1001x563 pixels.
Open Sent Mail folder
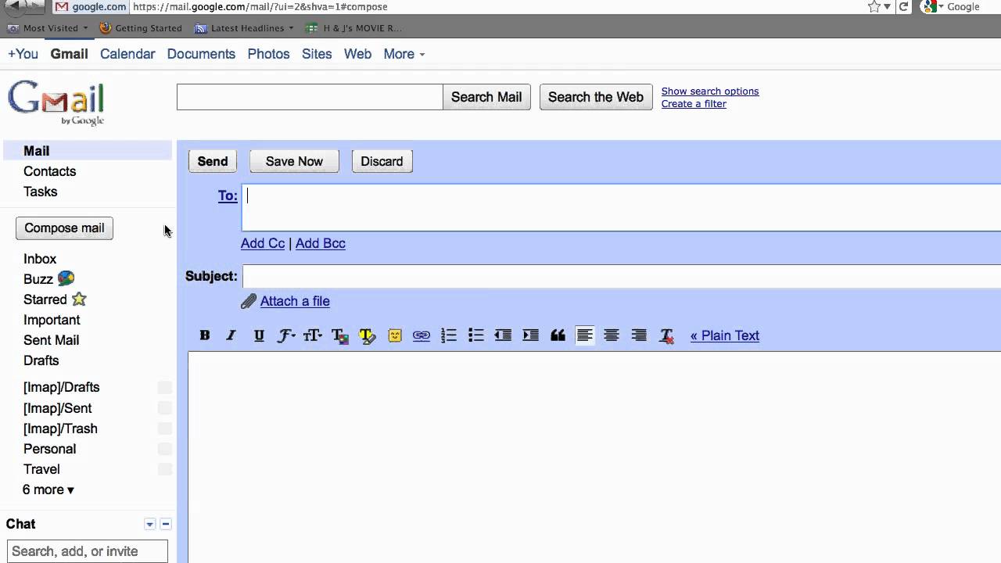(51, 340)
